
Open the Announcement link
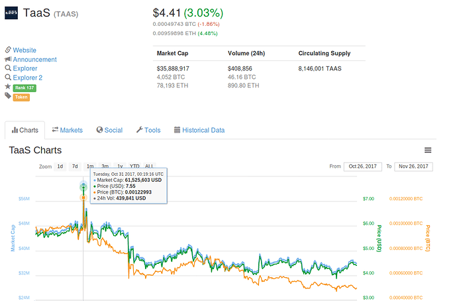pyautogui.click(x=34, y=60)
